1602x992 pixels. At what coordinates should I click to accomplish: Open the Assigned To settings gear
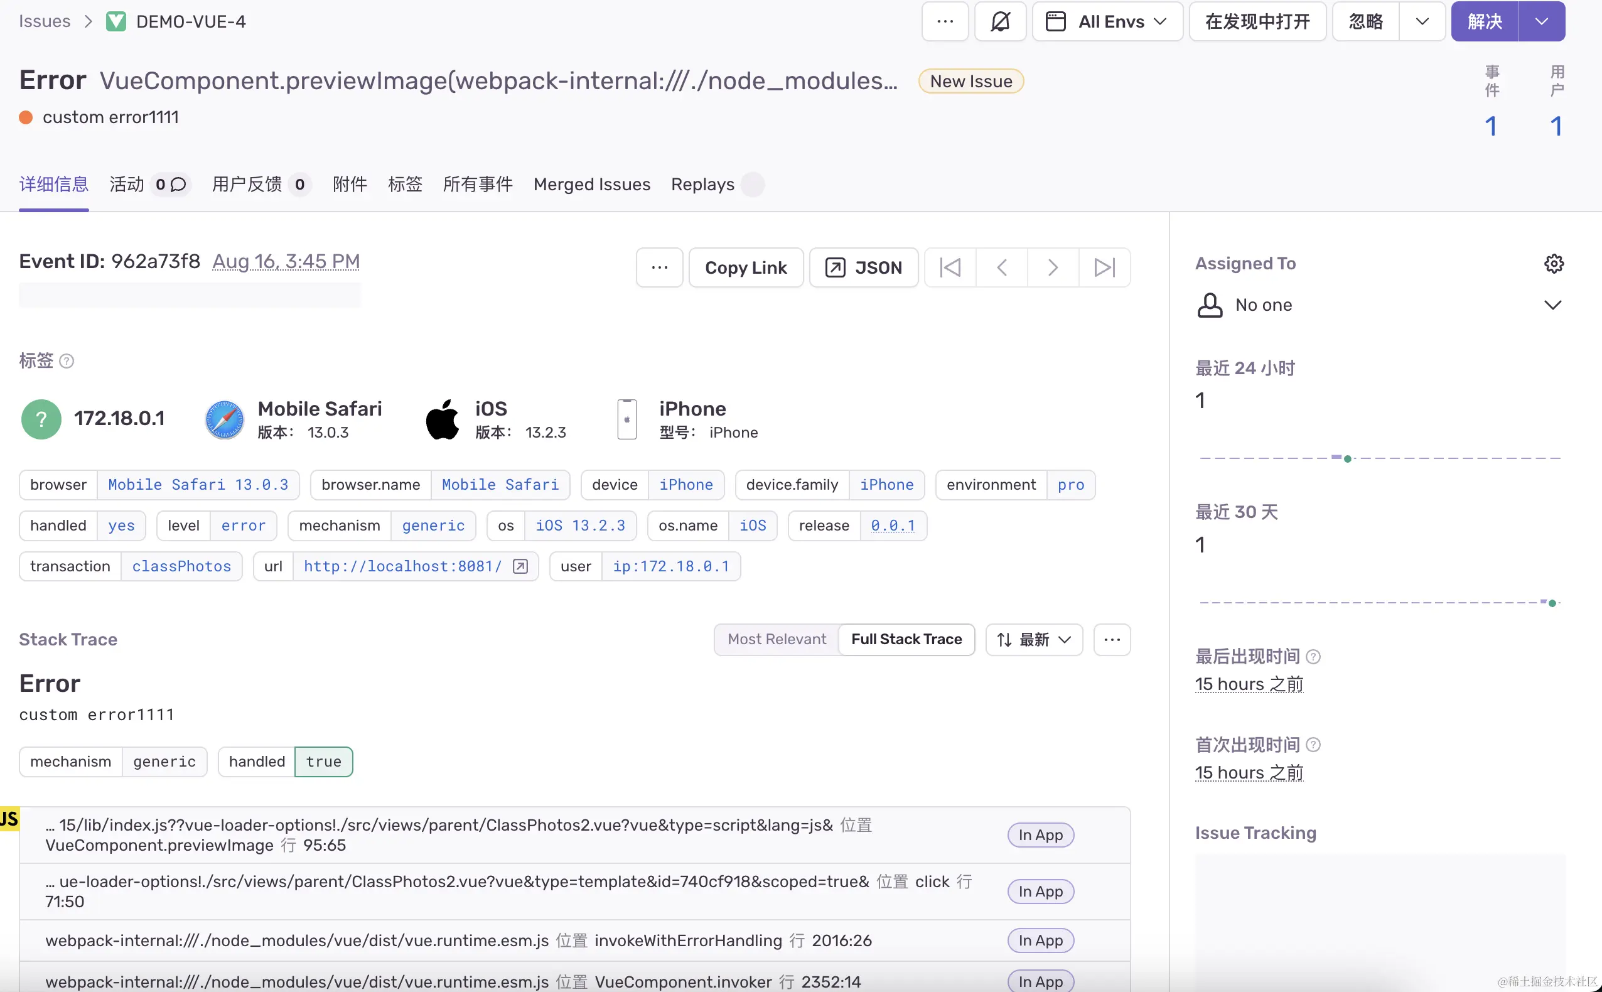(1554, 264)
